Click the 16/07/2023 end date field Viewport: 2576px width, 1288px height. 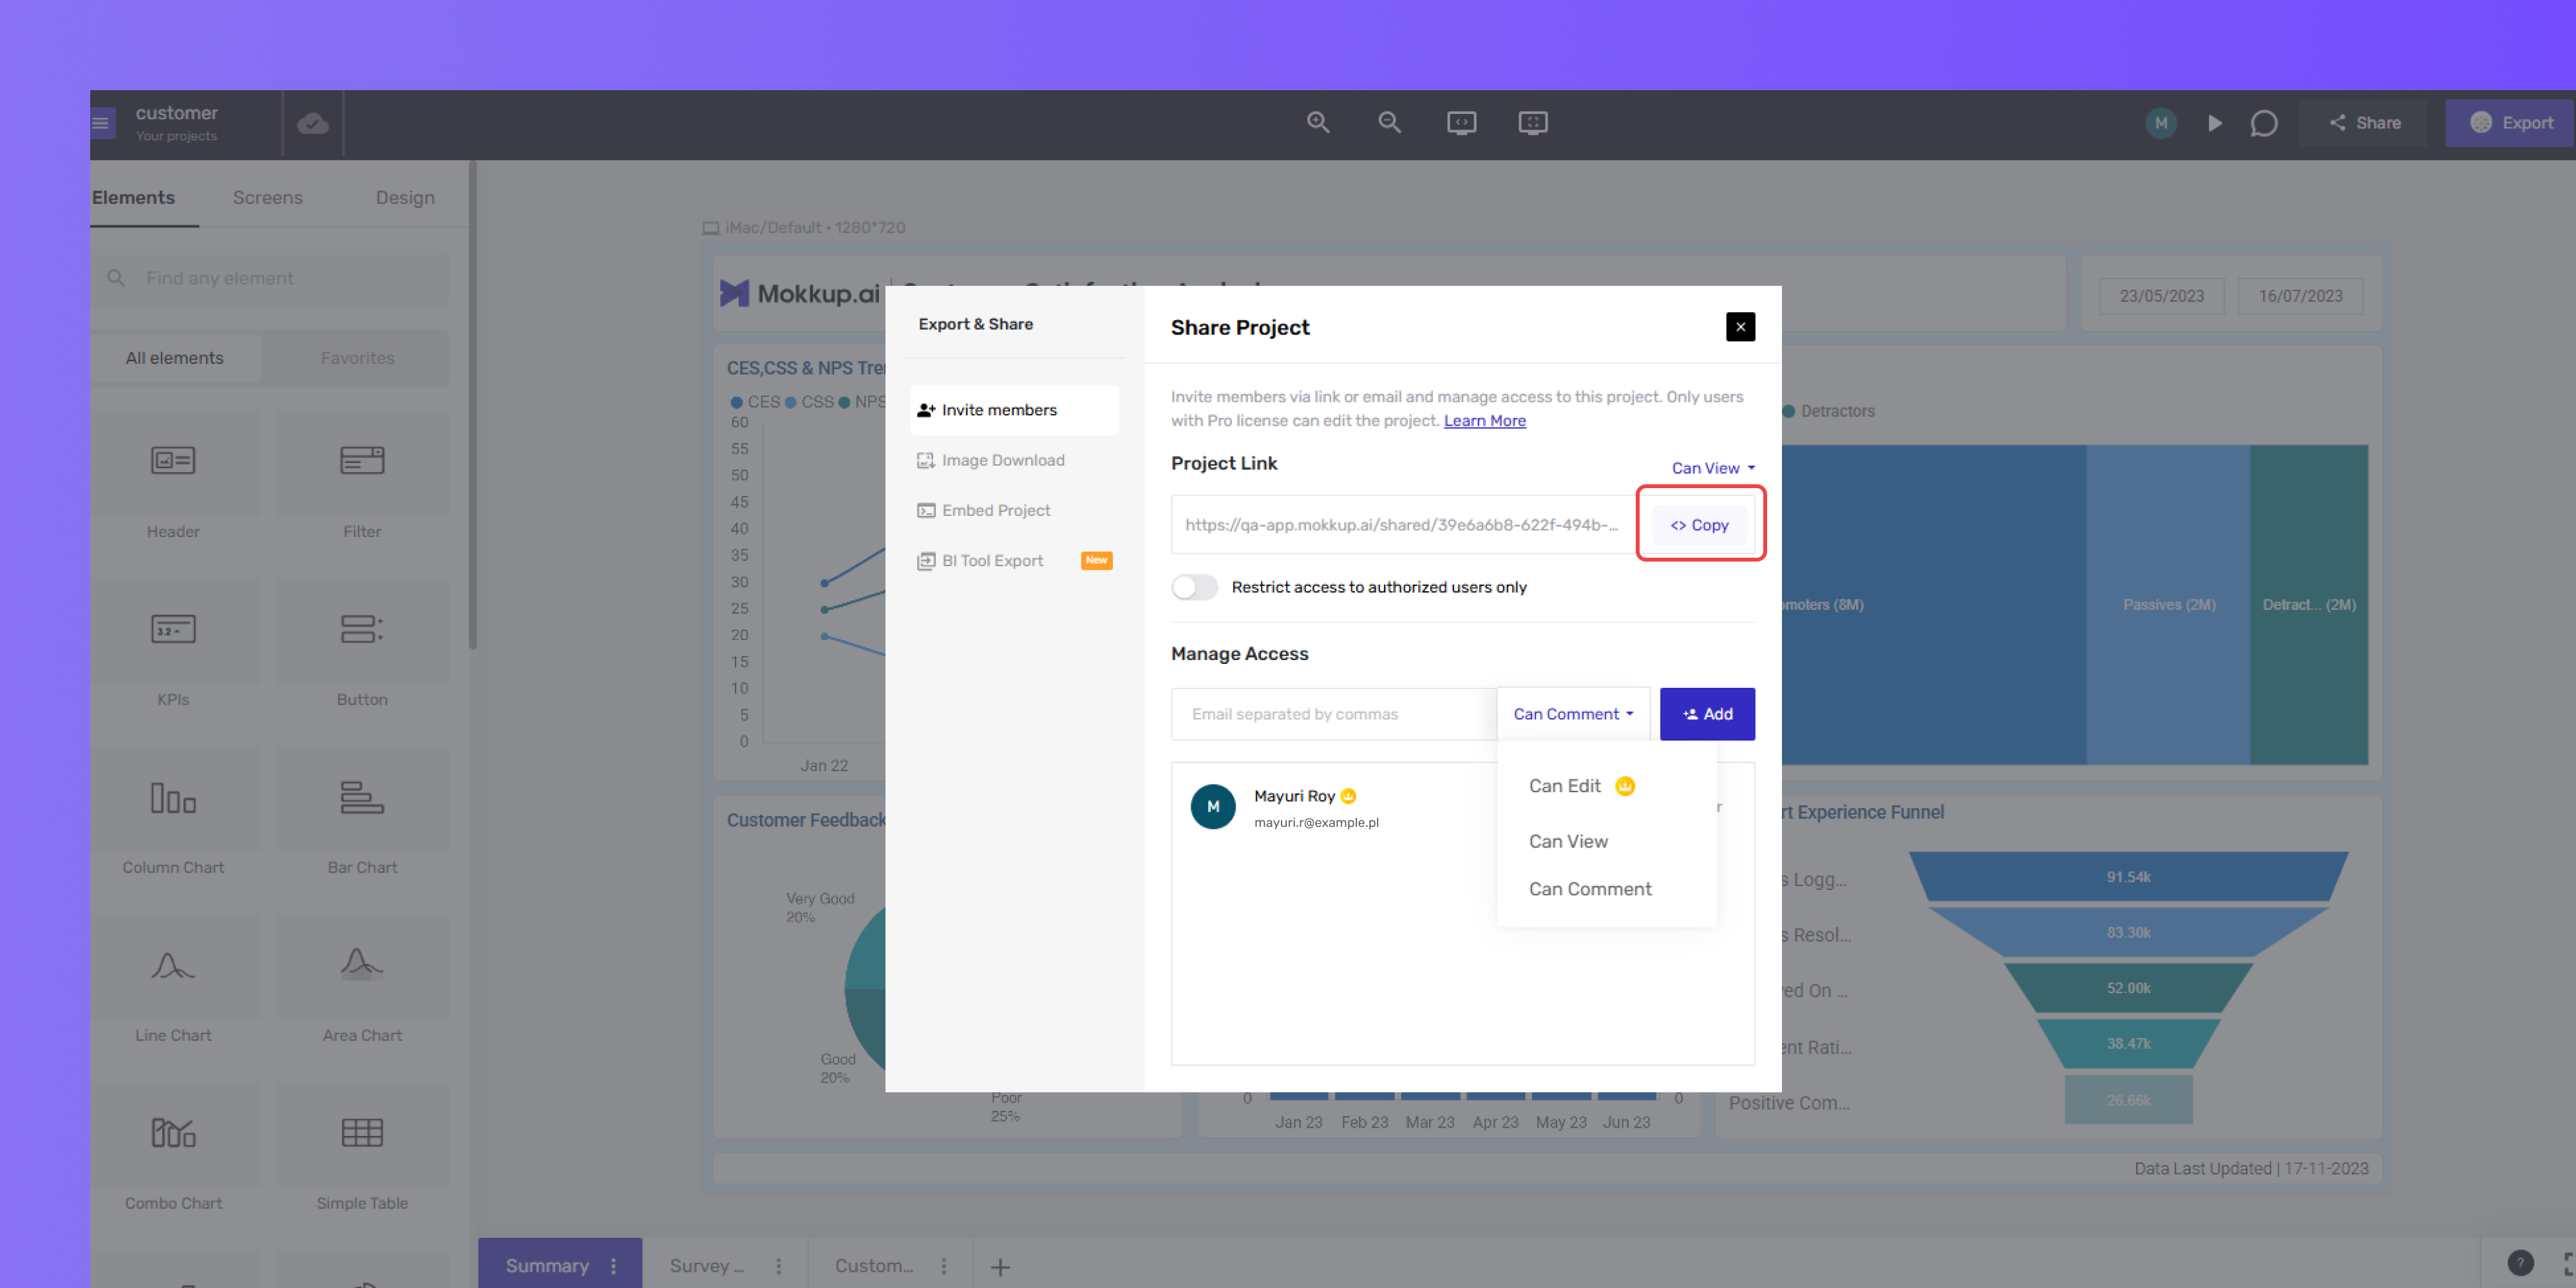pos(2301,296)
